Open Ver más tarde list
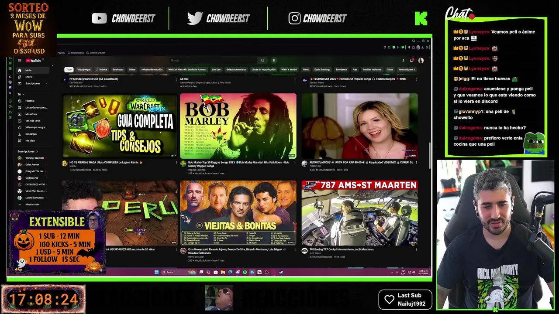This screenshot has width=559, height=314. click(x=32, y=120)
